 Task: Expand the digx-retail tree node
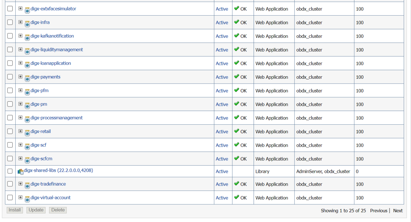(20, 131)
